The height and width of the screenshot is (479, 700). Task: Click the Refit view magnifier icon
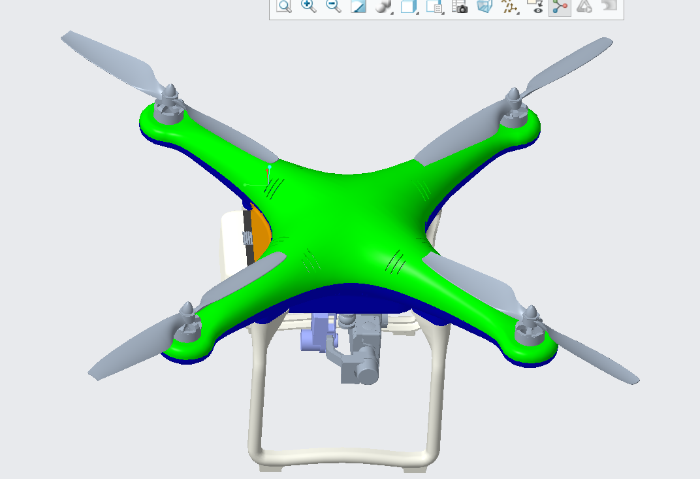pyautogui.click(x=284, y=7)
